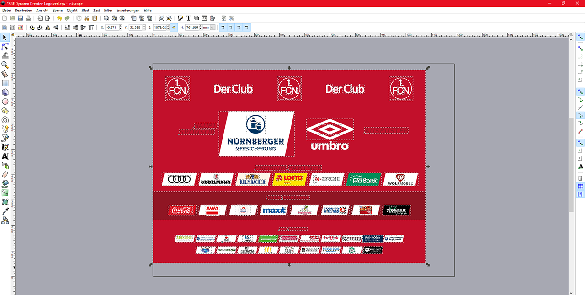
Task: Activate the Star polygon tool
Action: pos(5,111)
